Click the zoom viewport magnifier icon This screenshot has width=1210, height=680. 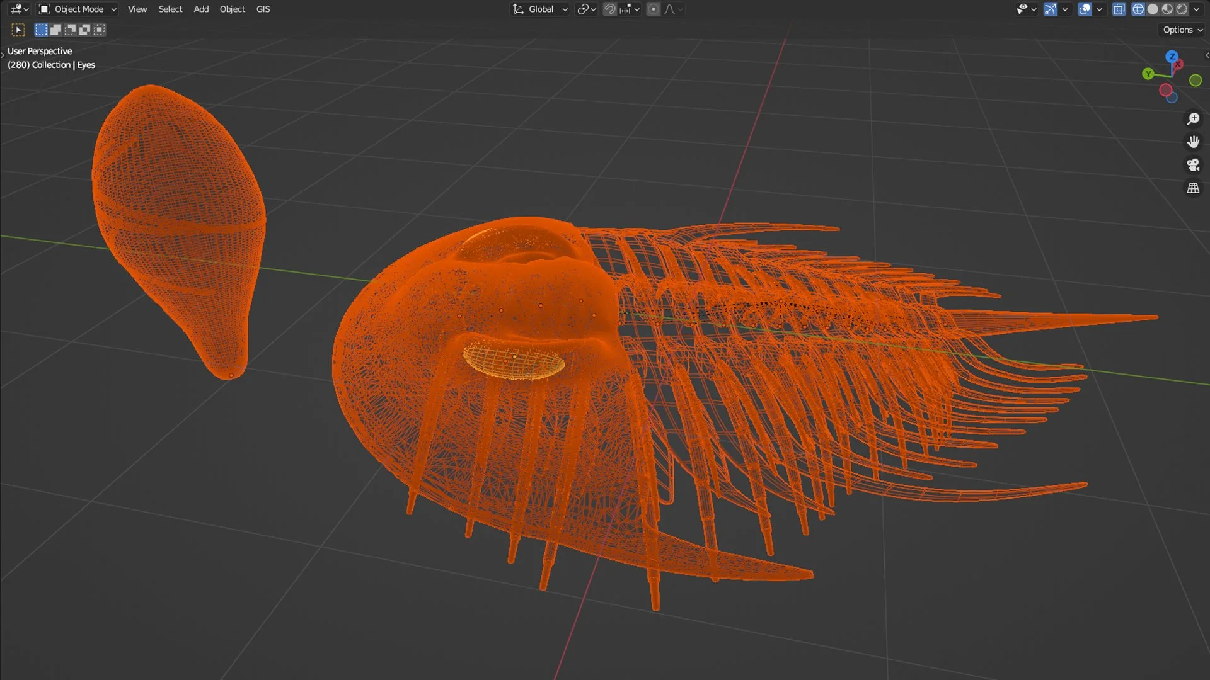click(x=1193, y=119)
